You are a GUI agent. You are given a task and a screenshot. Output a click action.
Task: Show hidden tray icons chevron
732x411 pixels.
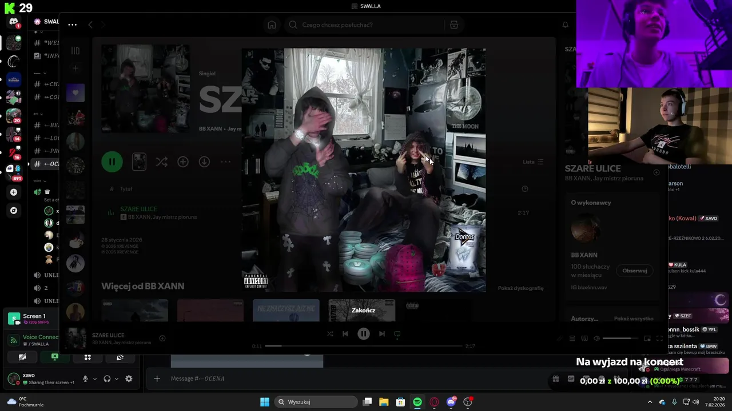(650, 402)
